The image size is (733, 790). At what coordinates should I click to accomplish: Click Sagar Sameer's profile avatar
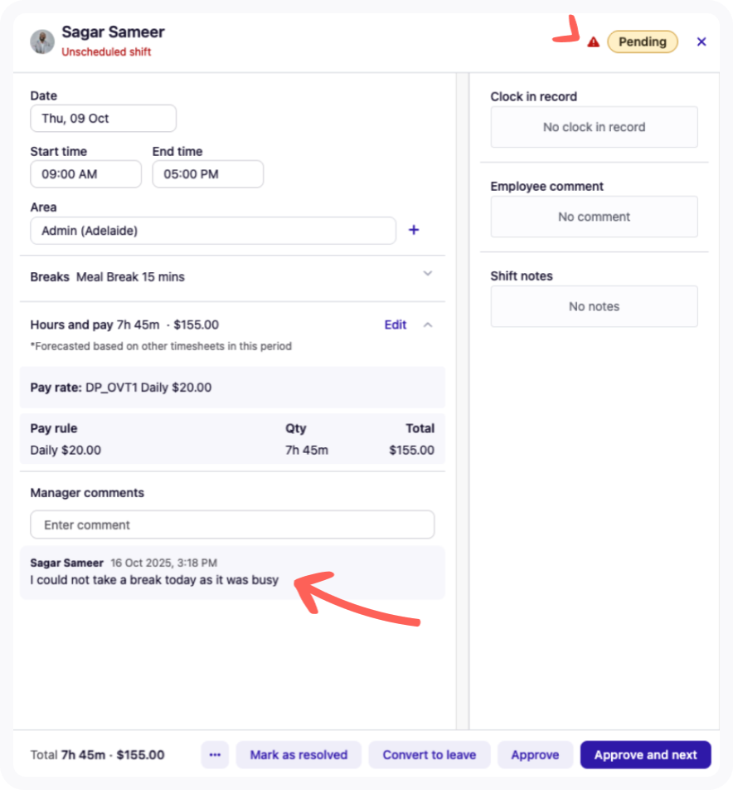[x=42, y=41]
